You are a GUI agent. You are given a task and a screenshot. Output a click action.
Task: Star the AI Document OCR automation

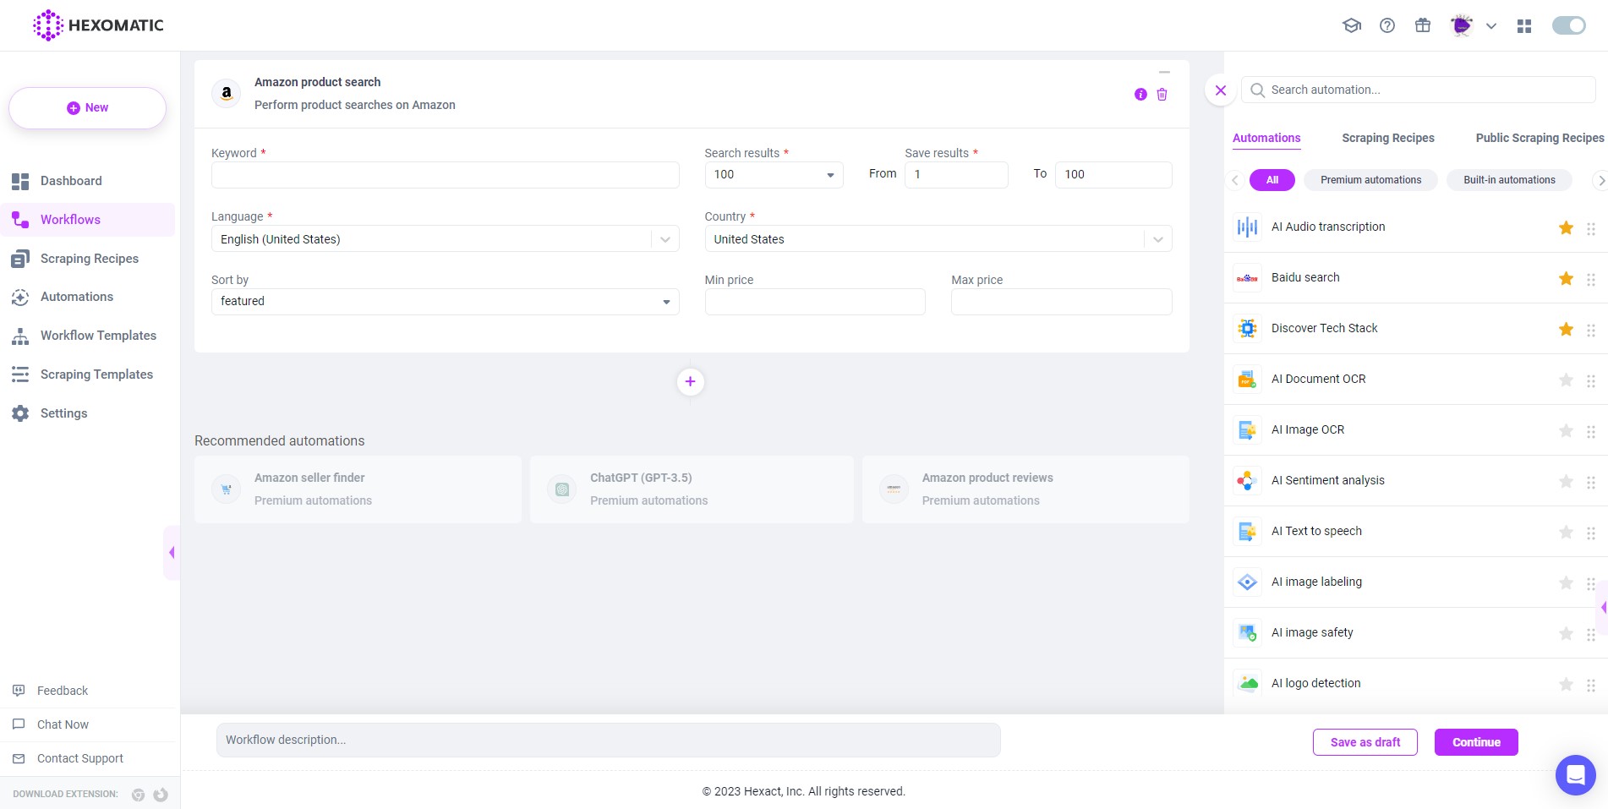coord(1566,380)
